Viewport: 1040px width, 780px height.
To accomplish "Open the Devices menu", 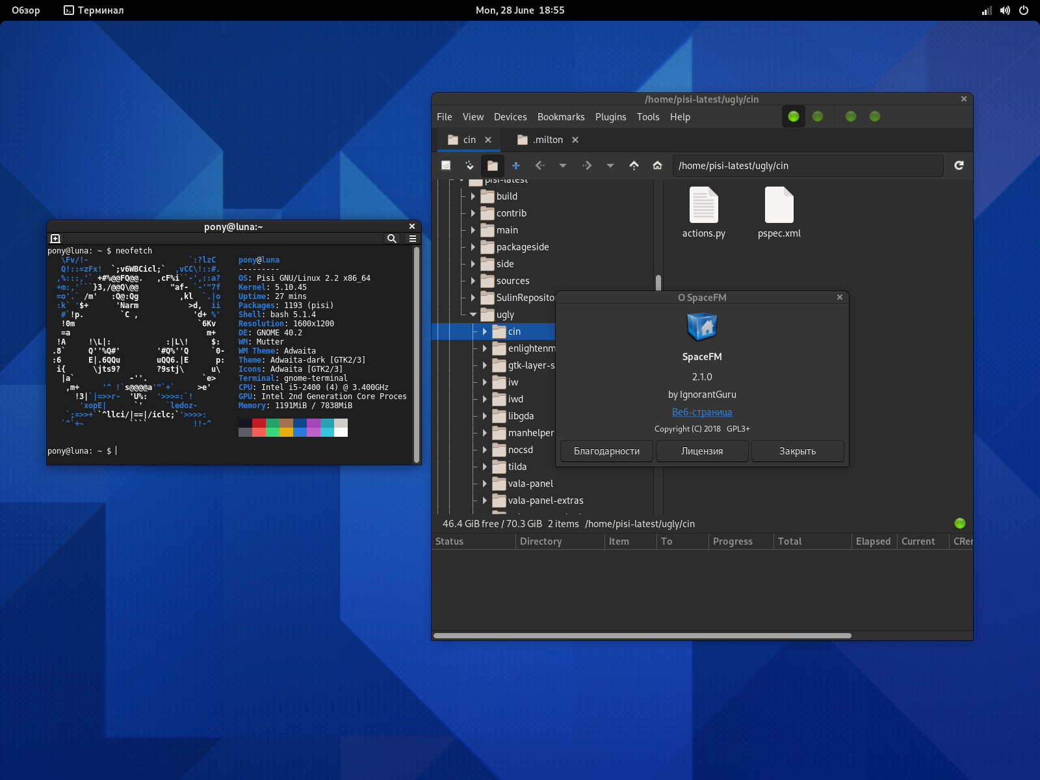I will [x=510, y=117].
